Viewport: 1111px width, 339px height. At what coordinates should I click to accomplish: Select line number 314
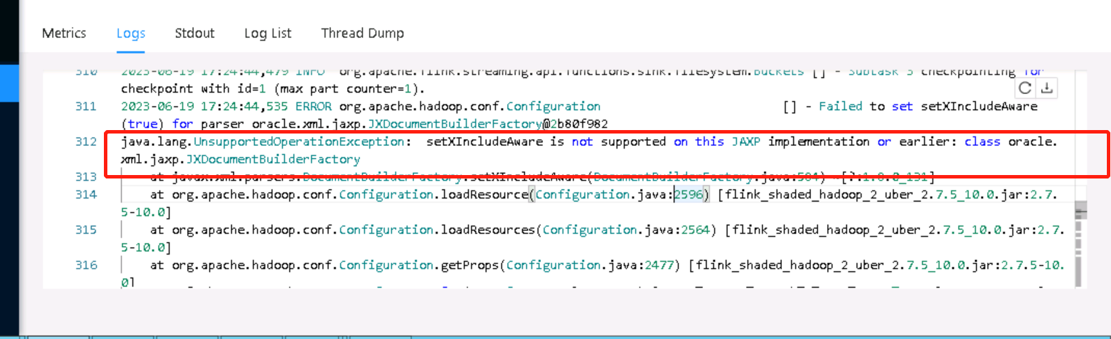[x=86, y=194]
